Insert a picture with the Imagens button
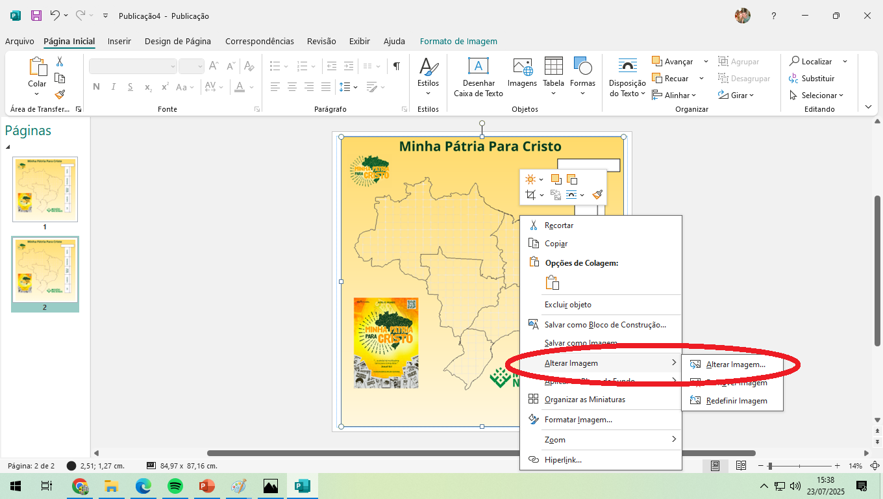883x499 pixels. pyautogui.click(x=522, y=71)
